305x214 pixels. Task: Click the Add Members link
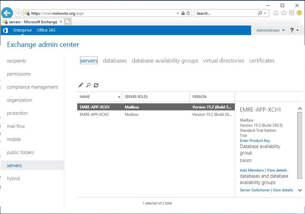[x=252, y=170]
